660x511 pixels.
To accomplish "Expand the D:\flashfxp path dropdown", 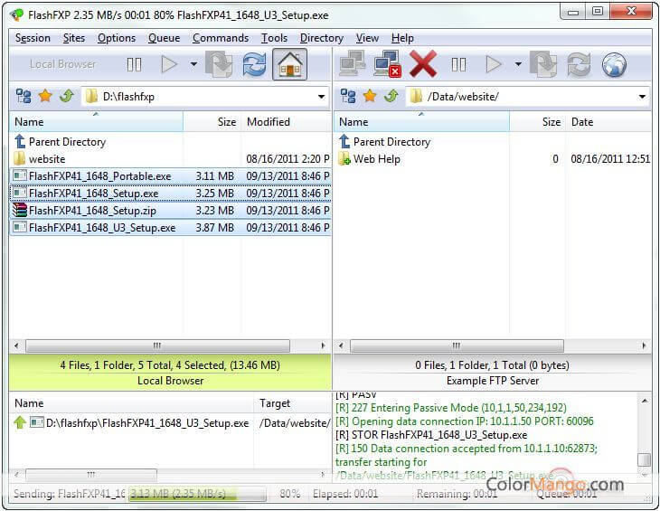I will tap(321, 97).
